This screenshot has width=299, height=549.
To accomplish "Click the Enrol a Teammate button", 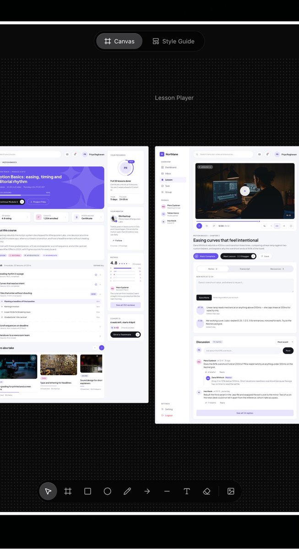I will (x=125, y=334).
